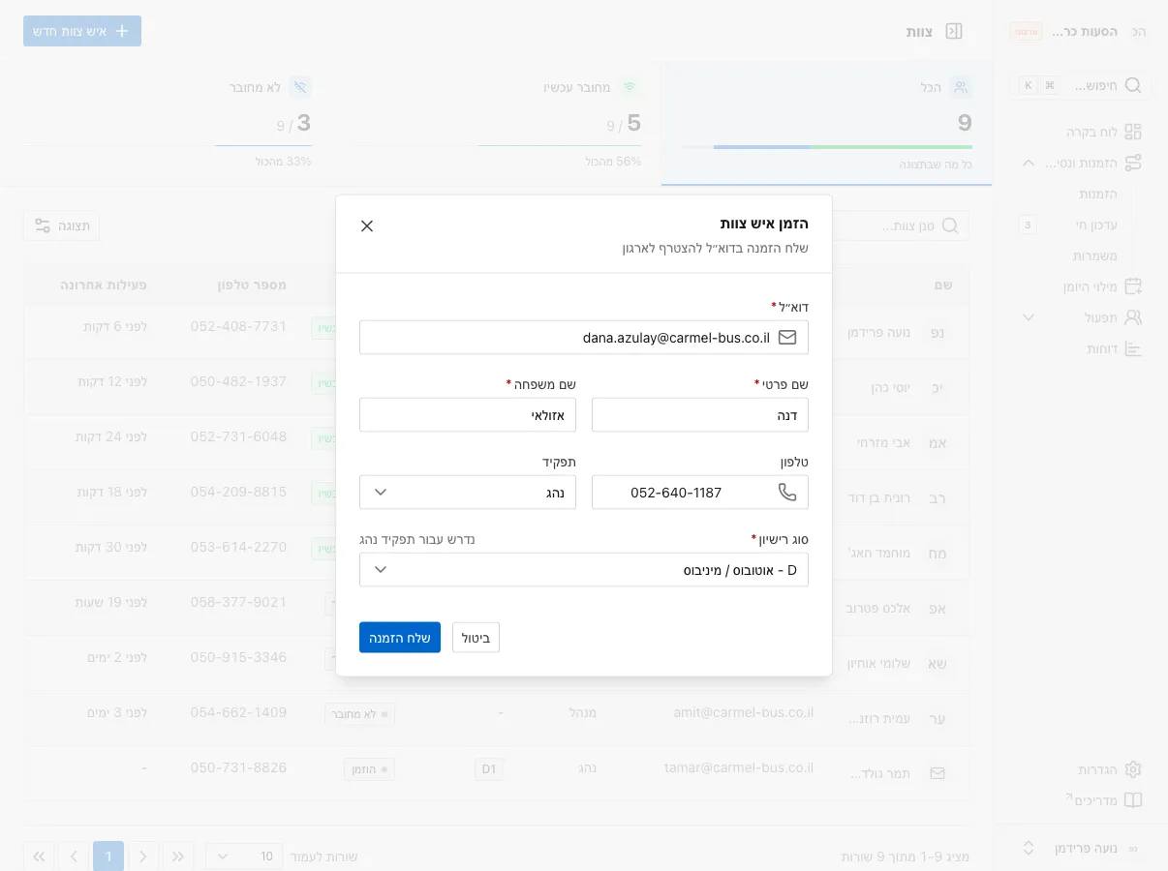
Task: Open the תפקיד dropdown showing נהג
Action: click(468, 493)
